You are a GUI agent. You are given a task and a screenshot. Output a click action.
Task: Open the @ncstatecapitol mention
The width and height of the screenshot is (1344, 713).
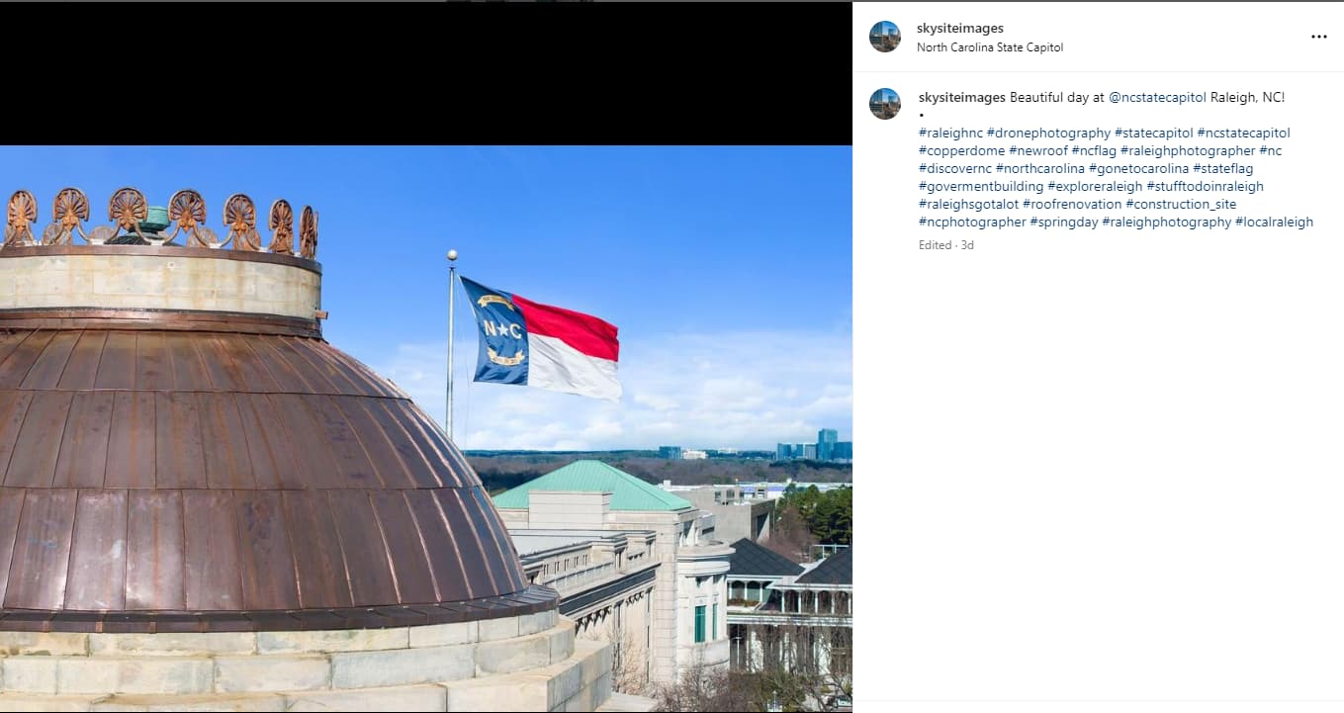[1157, 97]
